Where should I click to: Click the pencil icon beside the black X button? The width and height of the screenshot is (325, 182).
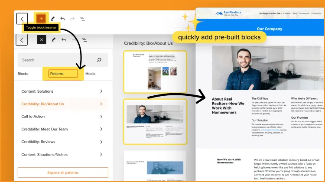pyautogui.click(x=52, y=40)
